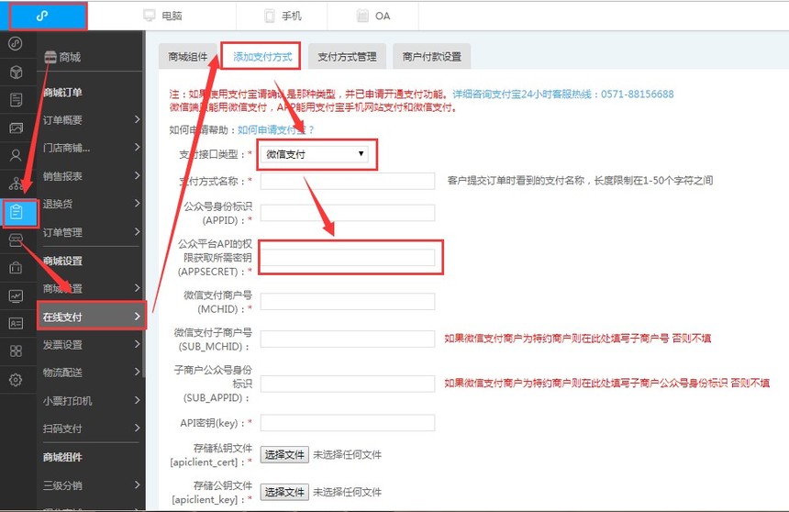Focus the SUB_MCHID input field
Viewport: 789px width, 512px height.
point(348,339)
